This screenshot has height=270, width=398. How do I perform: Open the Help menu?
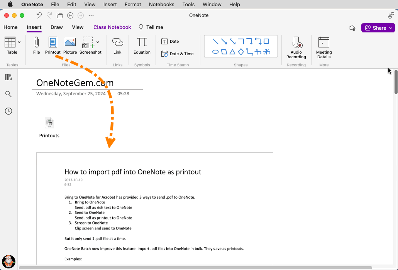235,4
